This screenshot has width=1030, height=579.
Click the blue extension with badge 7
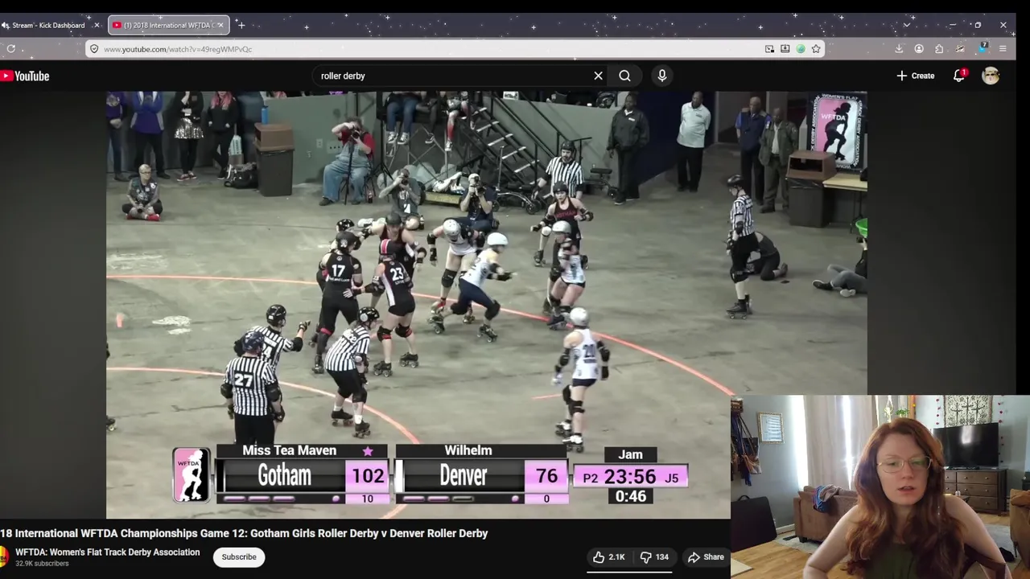(x=983, y=48)
